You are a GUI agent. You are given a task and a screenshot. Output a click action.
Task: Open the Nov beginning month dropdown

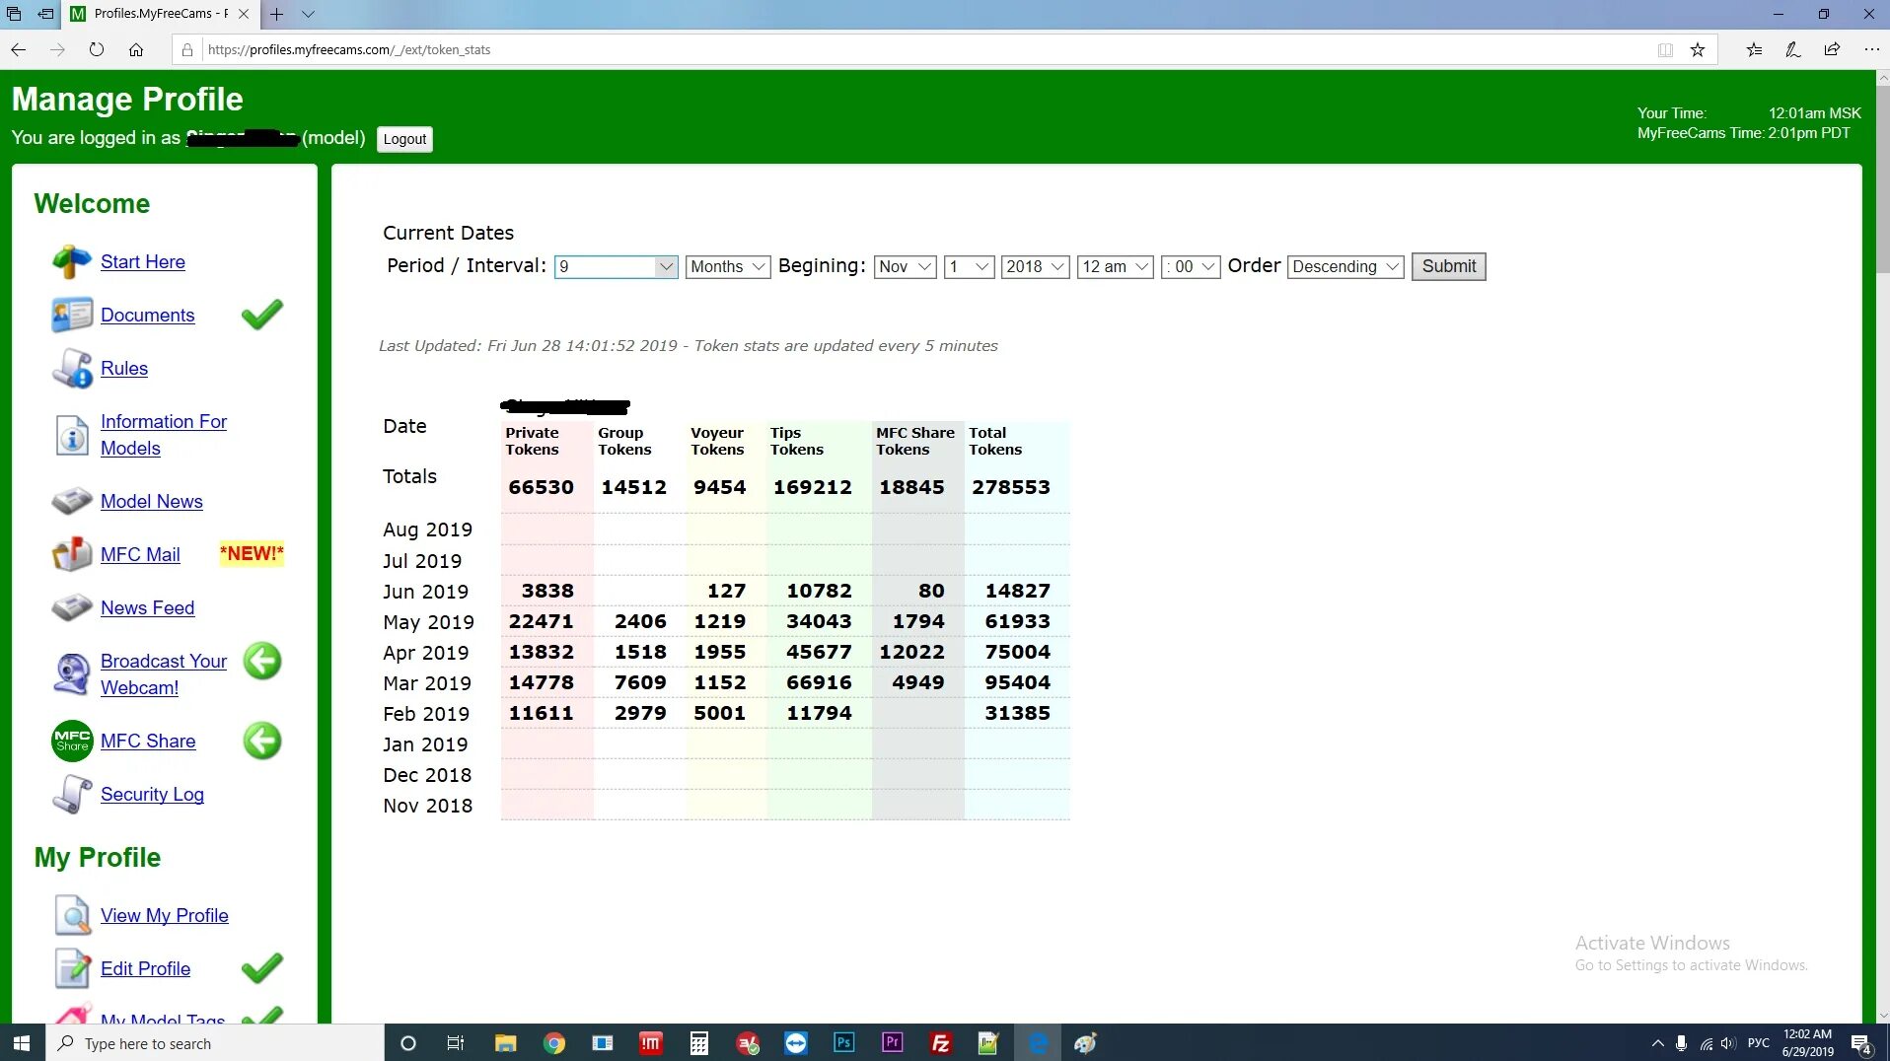905,266
